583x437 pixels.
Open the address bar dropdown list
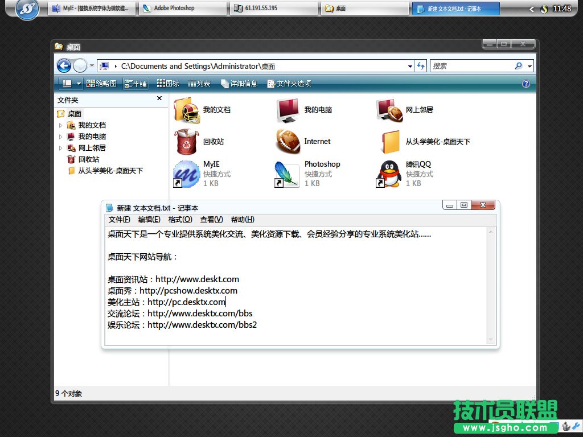click(410, 65)
